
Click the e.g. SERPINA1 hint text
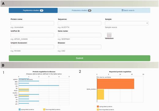pos(64,39)
